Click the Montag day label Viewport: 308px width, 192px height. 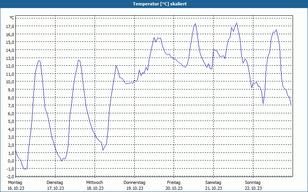15,183
